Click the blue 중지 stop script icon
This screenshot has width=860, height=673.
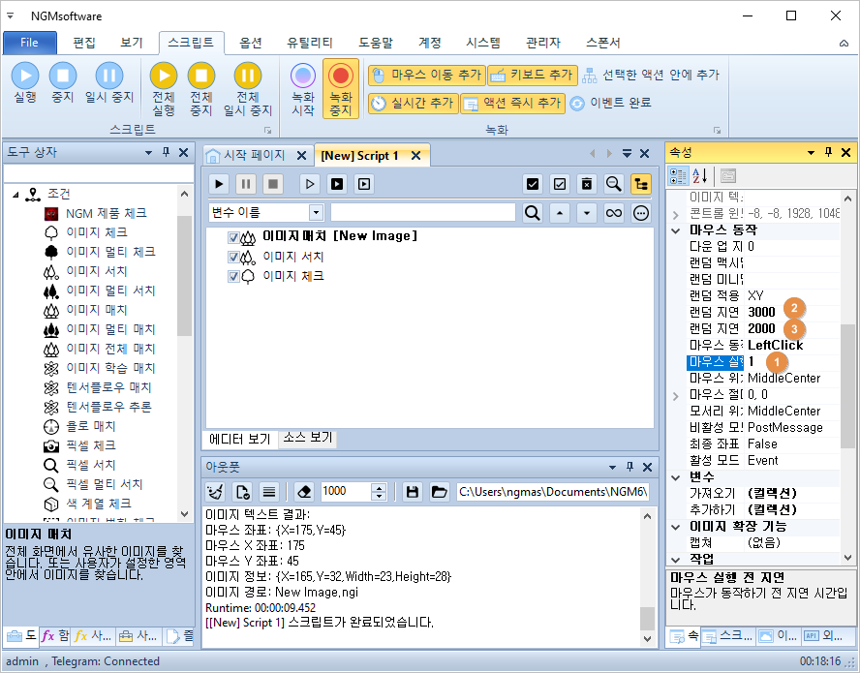[x=63, y=76]
